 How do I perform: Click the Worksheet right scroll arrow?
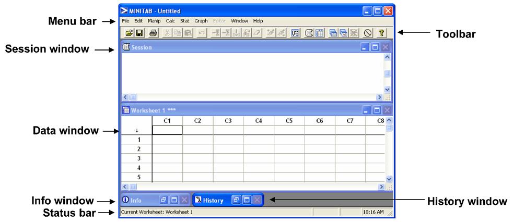[x=381, y=187]
